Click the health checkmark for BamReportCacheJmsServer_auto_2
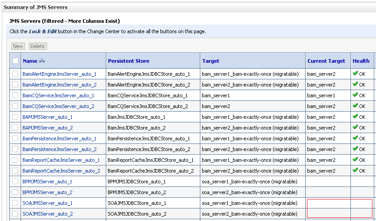376x221 pixels. pos(355,170)
